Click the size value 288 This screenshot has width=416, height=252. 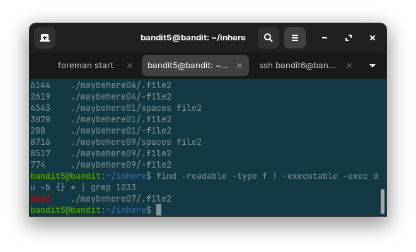pos(38,130)
